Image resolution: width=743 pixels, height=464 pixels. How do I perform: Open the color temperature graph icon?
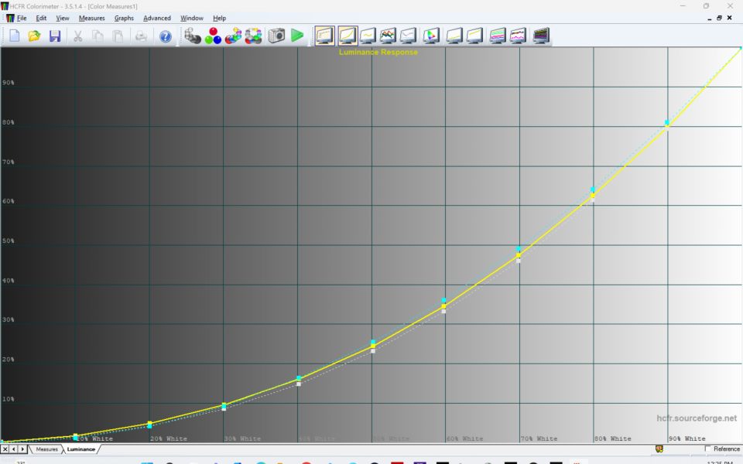pyautogui.click(x=408, y=36)
